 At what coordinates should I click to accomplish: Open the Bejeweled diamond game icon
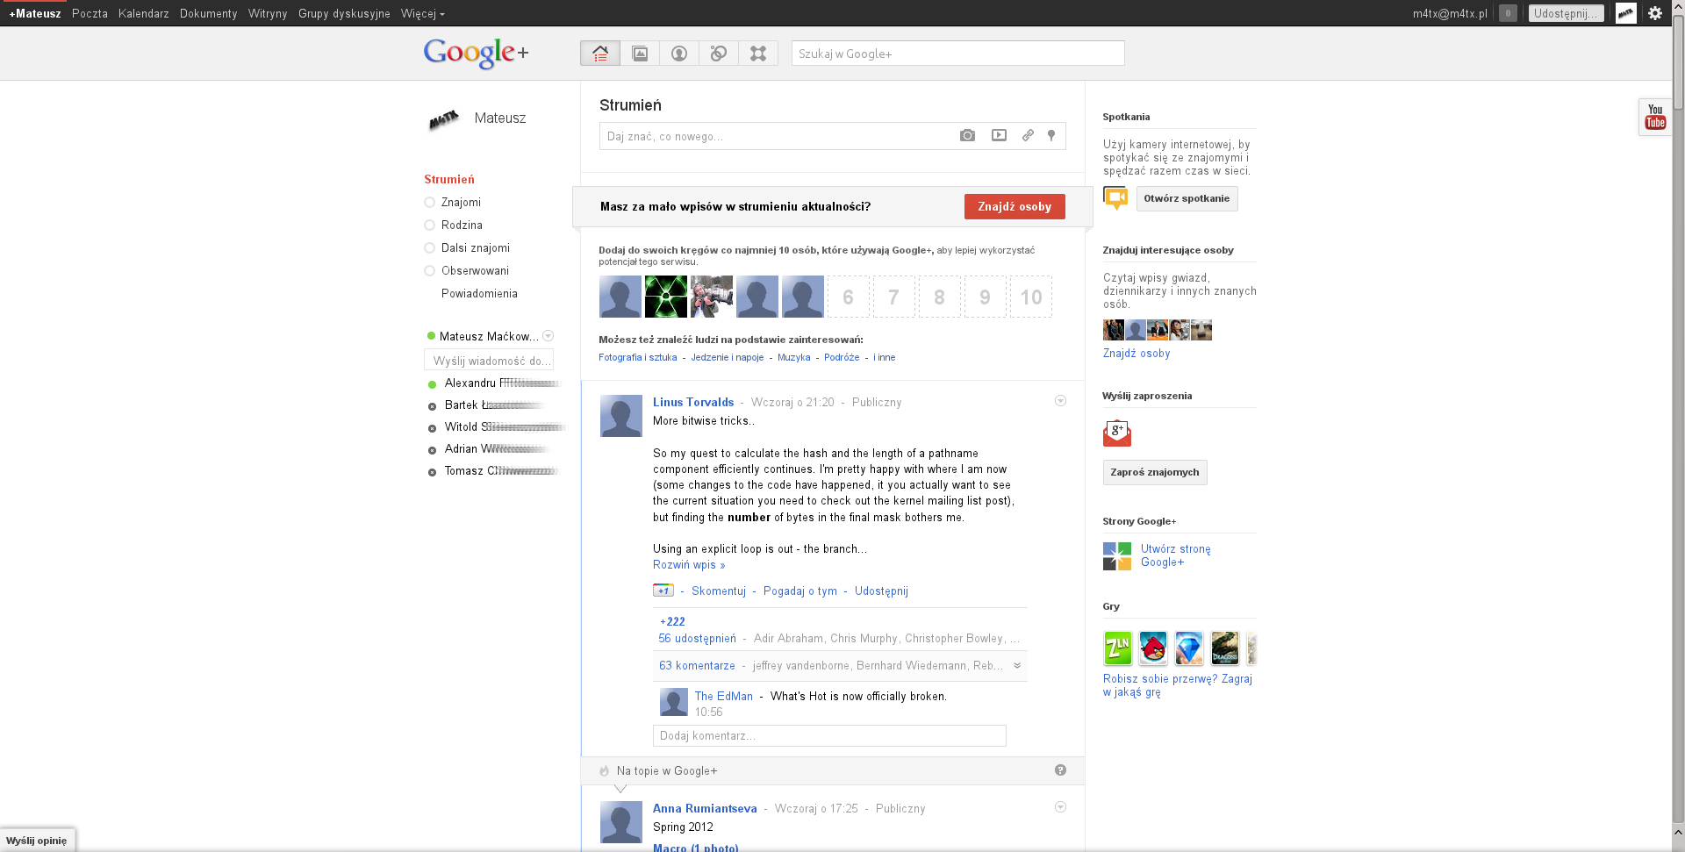(x=1189, y=648)
